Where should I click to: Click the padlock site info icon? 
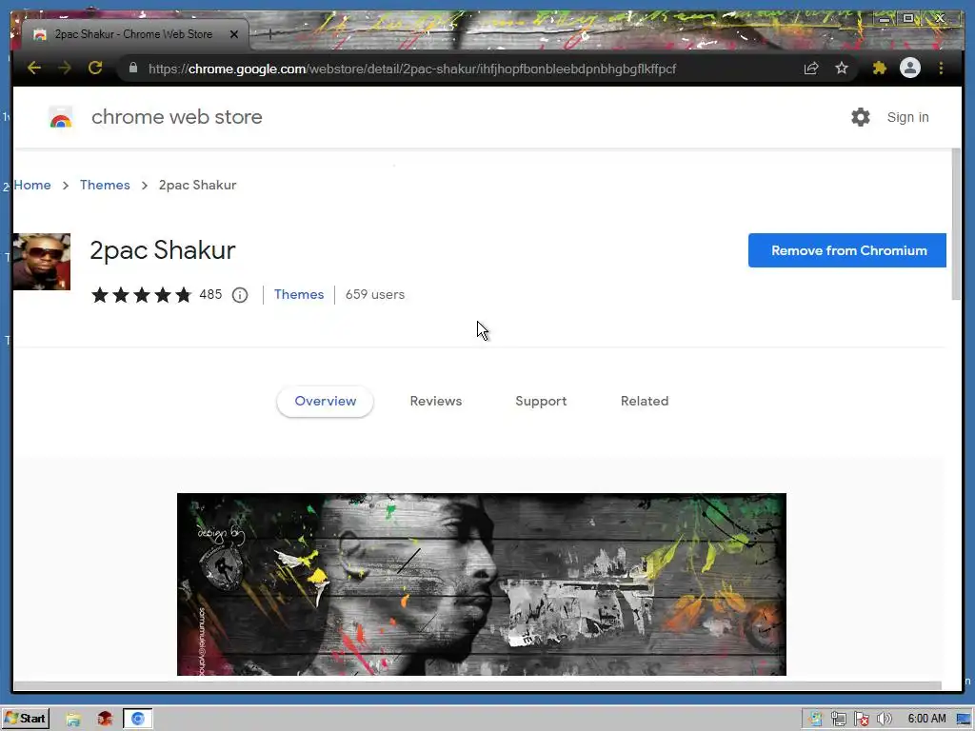[x=133, y=68]
